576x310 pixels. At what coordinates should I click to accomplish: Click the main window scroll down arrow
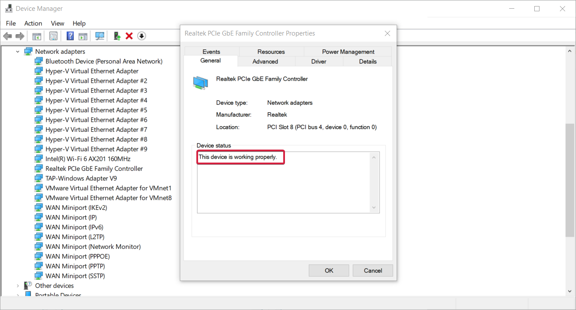click(569, 291)
